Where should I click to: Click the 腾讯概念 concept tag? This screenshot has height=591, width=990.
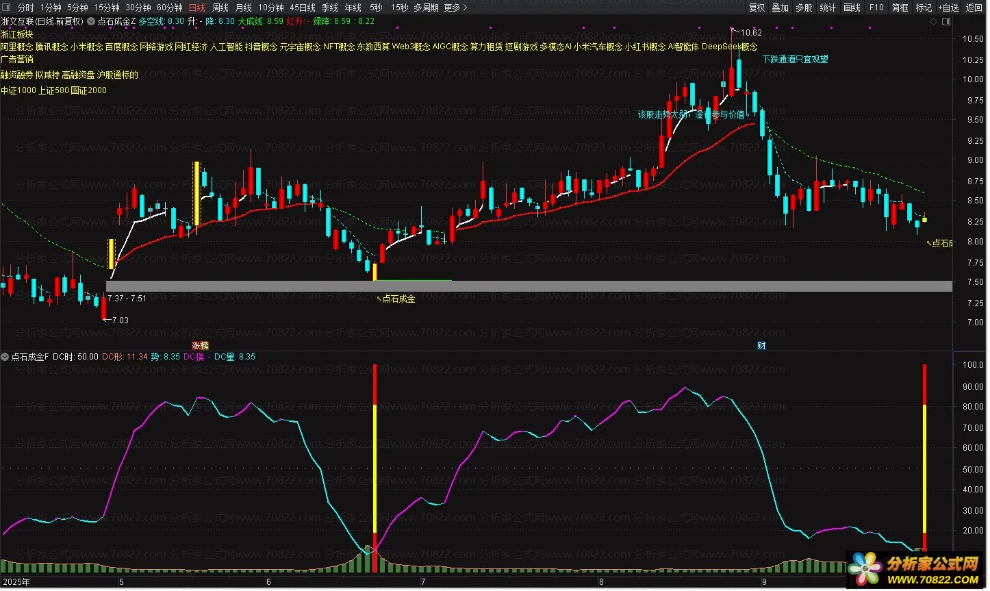tap(52, 47)
